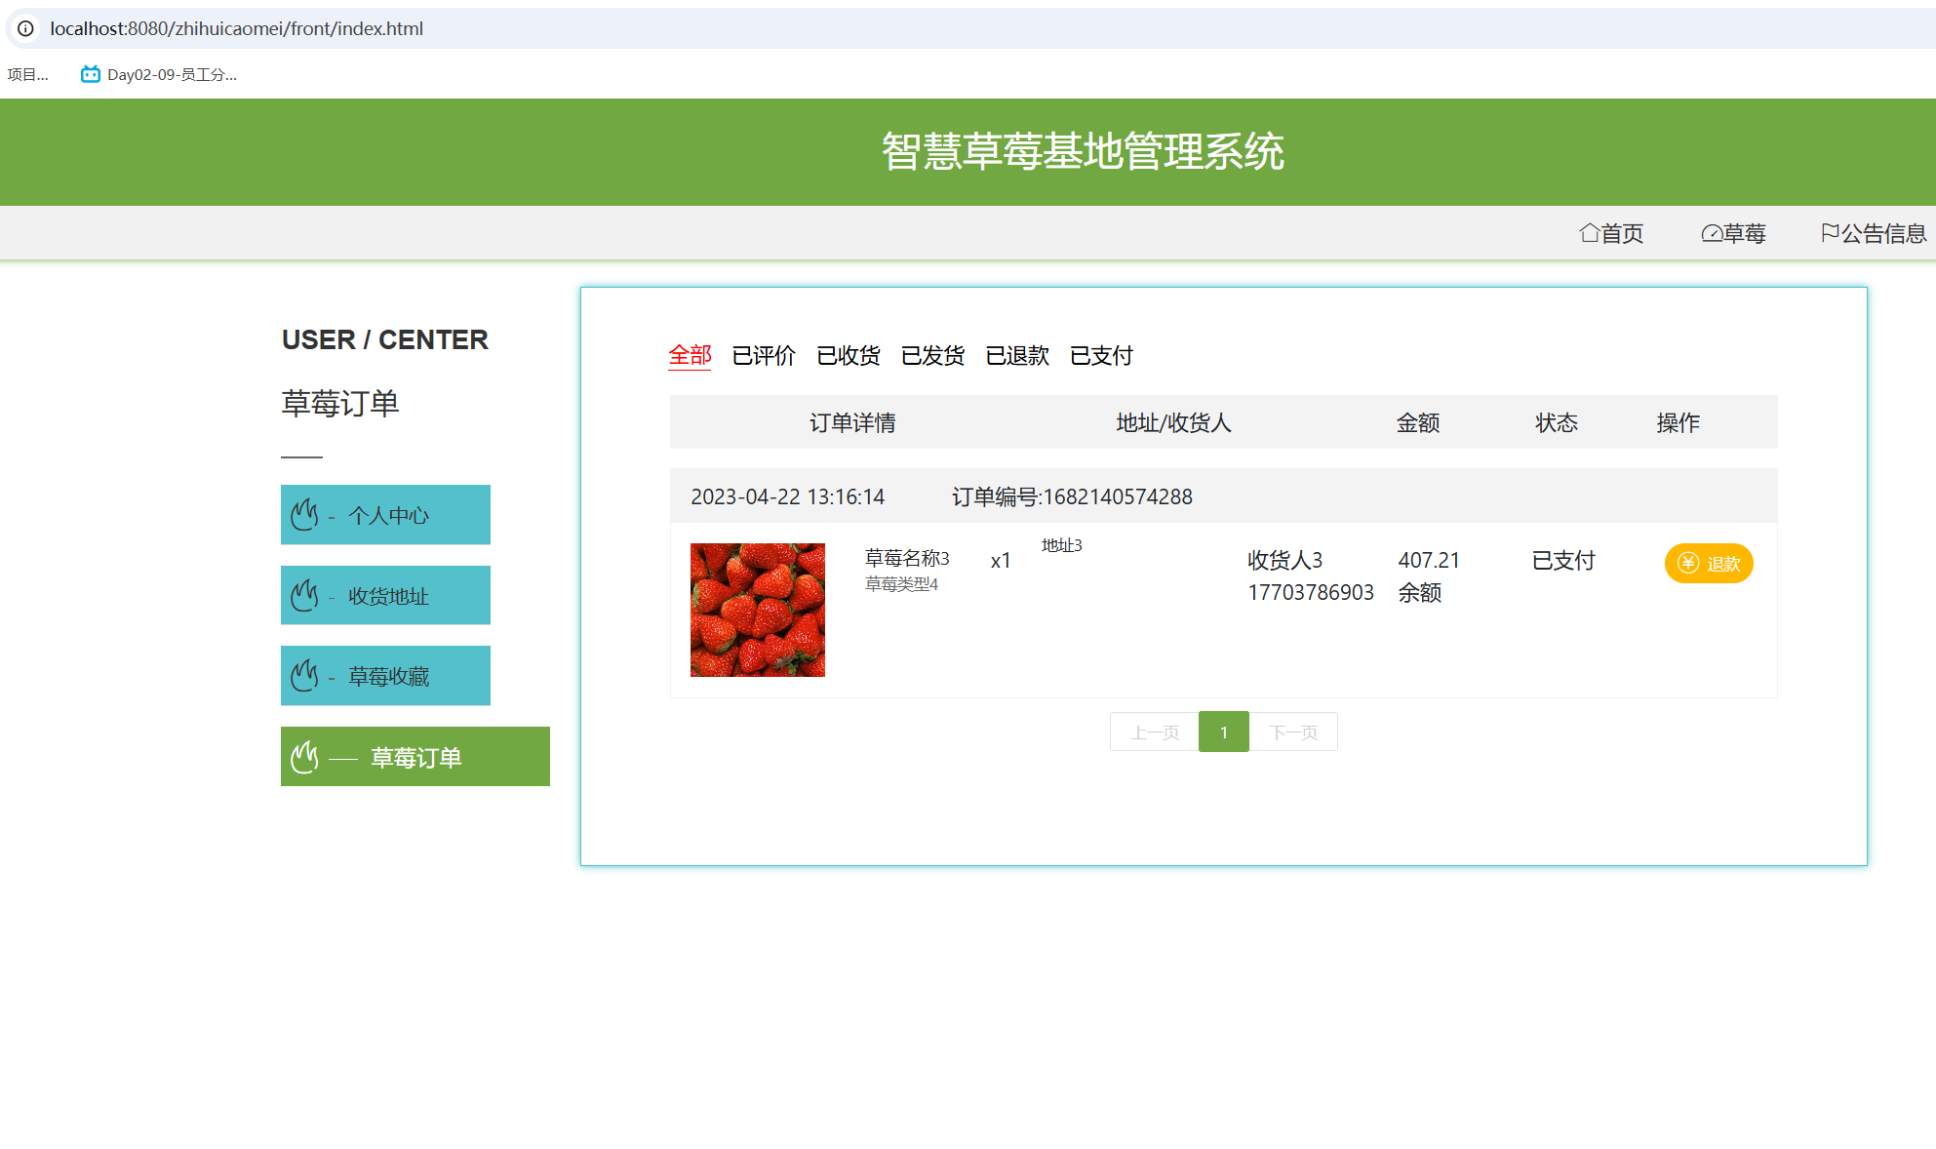This screenshot has width=1936, height=1149.
Task: Go to previous page 上一页
Action: pos(1155,732)
